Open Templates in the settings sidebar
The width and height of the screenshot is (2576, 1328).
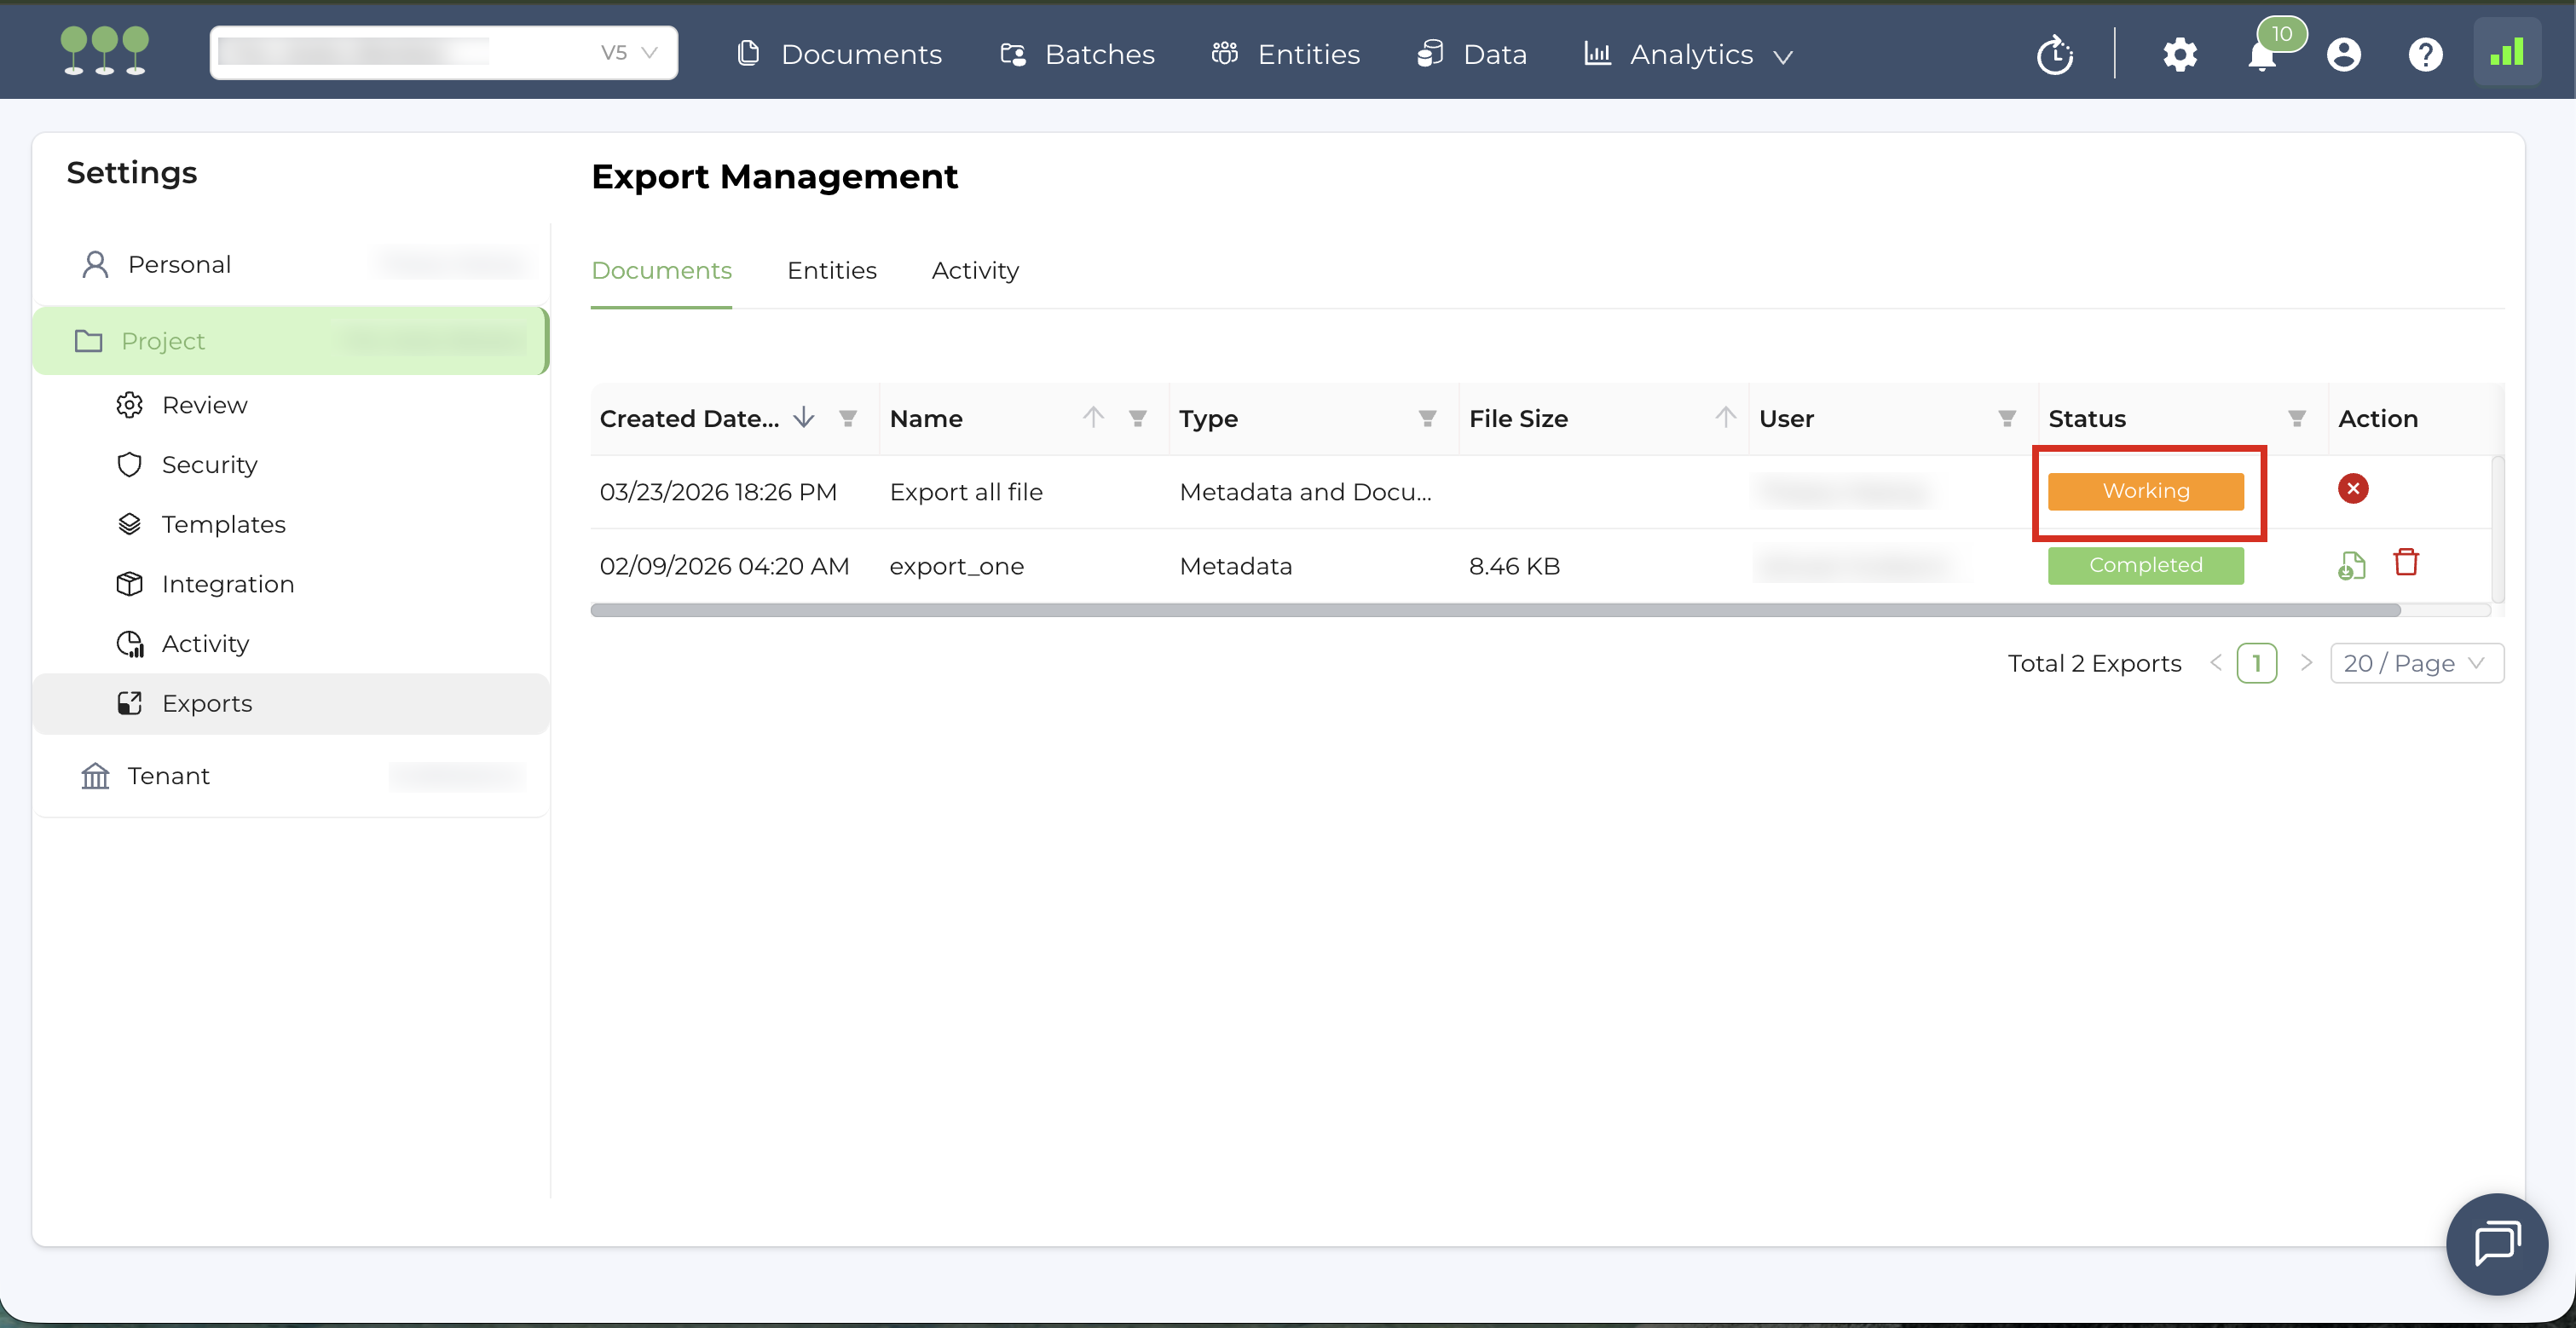tap(223, 524)
